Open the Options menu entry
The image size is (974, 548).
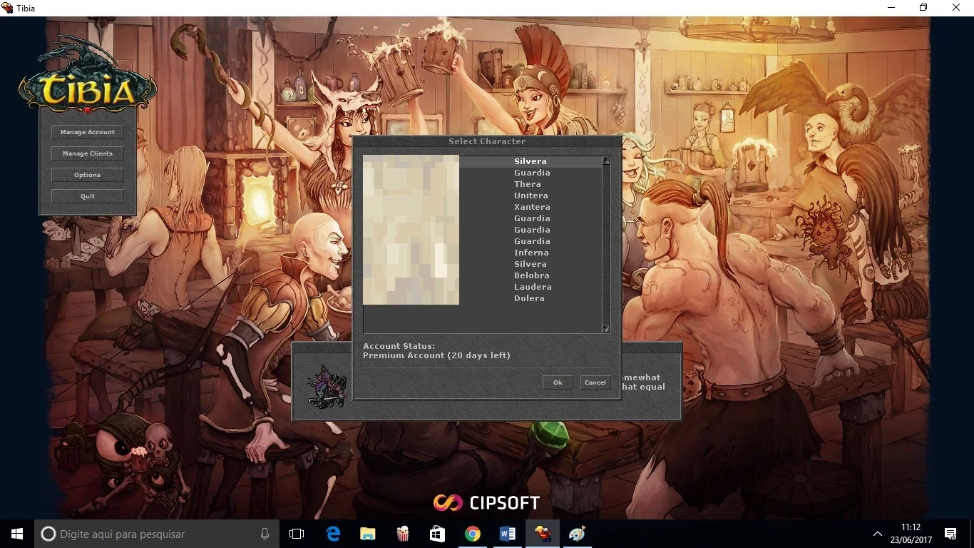(87, 175)
